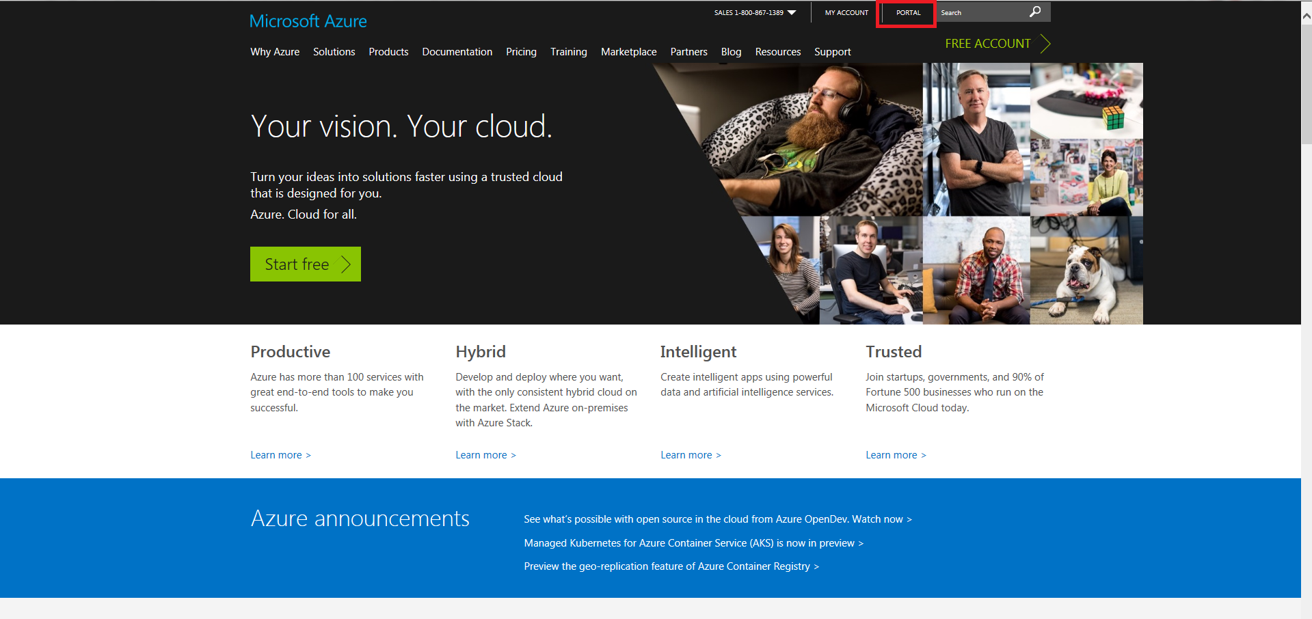The height and width of the screenshot is (619, 1312).
Task: Click Learn more under Trusted
Action: (x=896, y=455)
